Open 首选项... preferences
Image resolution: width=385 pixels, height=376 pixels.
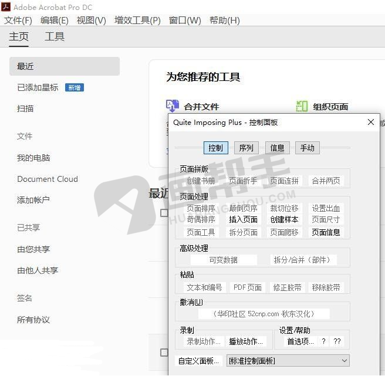(300, 341)
